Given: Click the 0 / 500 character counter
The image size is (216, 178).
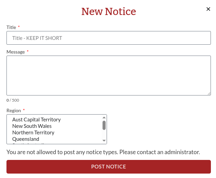Looking at the screenshot, I should coord(13,100).
